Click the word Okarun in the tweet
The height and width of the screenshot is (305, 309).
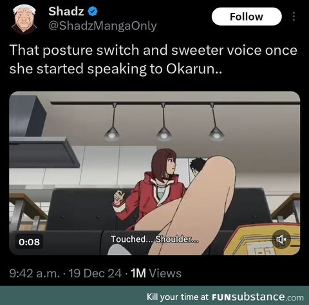(x=191, y=69)
